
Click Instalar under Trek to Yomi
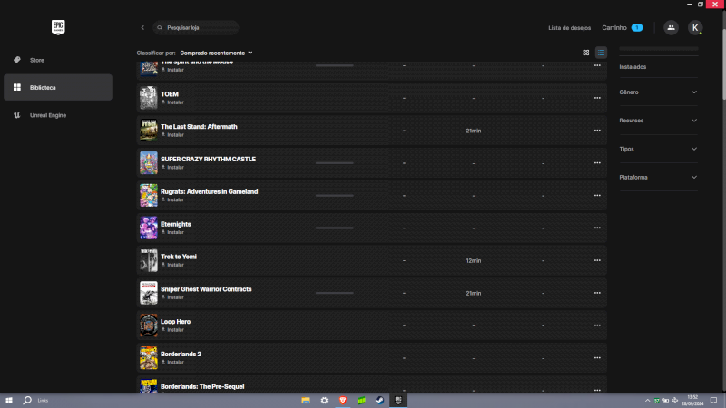[172, 265]
